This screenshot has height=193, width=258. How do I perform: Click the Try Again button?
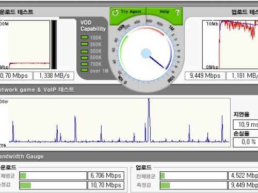click(128, 12)
